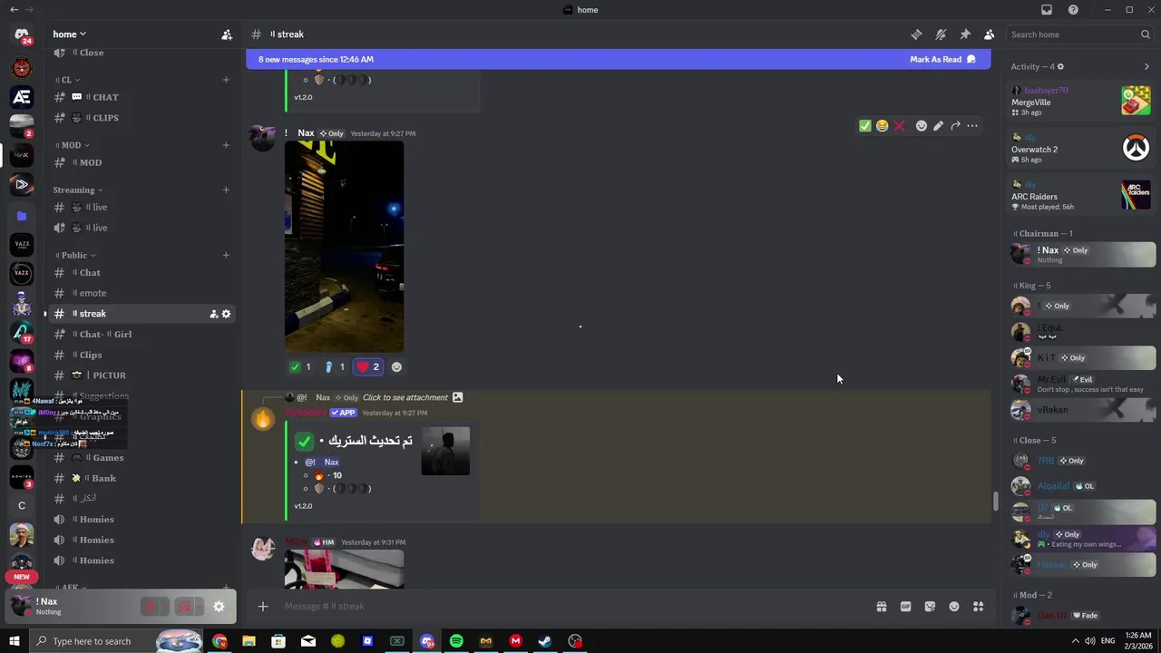Create channel in Streaming category
The width and height of the screenshot is (1161, 653).
(x=226, y=190)
